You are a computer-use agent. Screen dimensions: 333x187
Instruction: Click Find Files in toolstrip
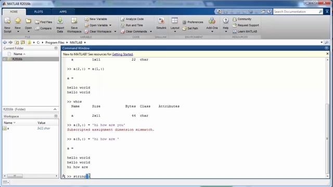[44, 22]
